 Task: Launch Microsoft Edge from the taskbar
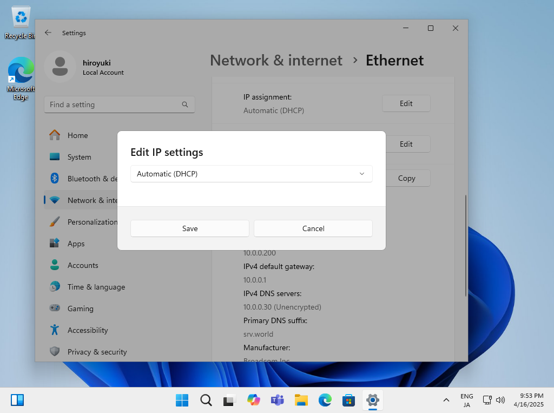325,400
